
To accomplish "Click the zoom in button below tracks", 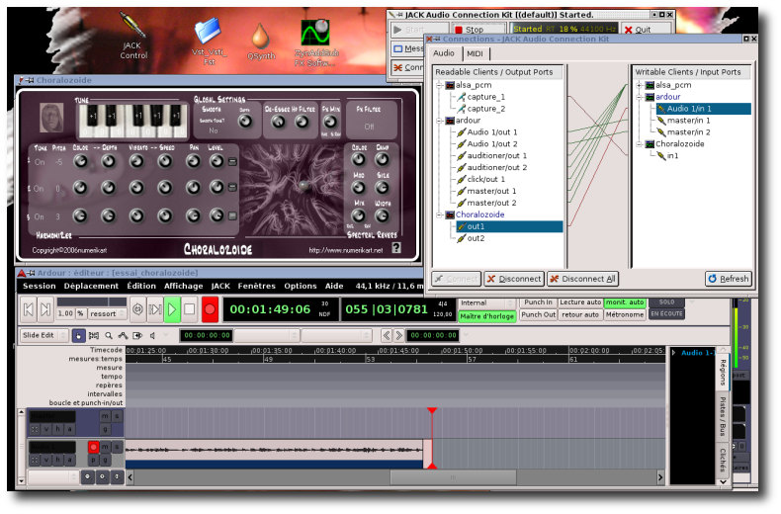I will (x=102, y=476).
